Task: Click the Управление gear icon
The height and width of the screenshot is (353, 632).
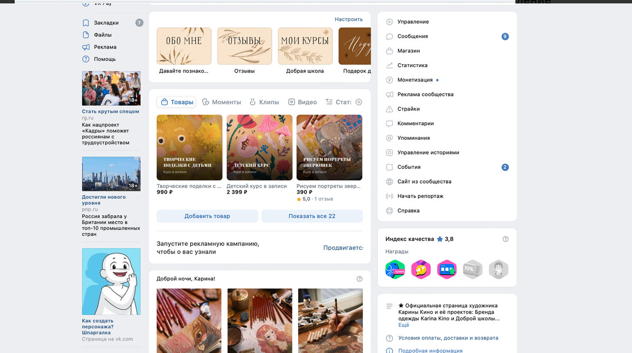Action: coord(390,22)
